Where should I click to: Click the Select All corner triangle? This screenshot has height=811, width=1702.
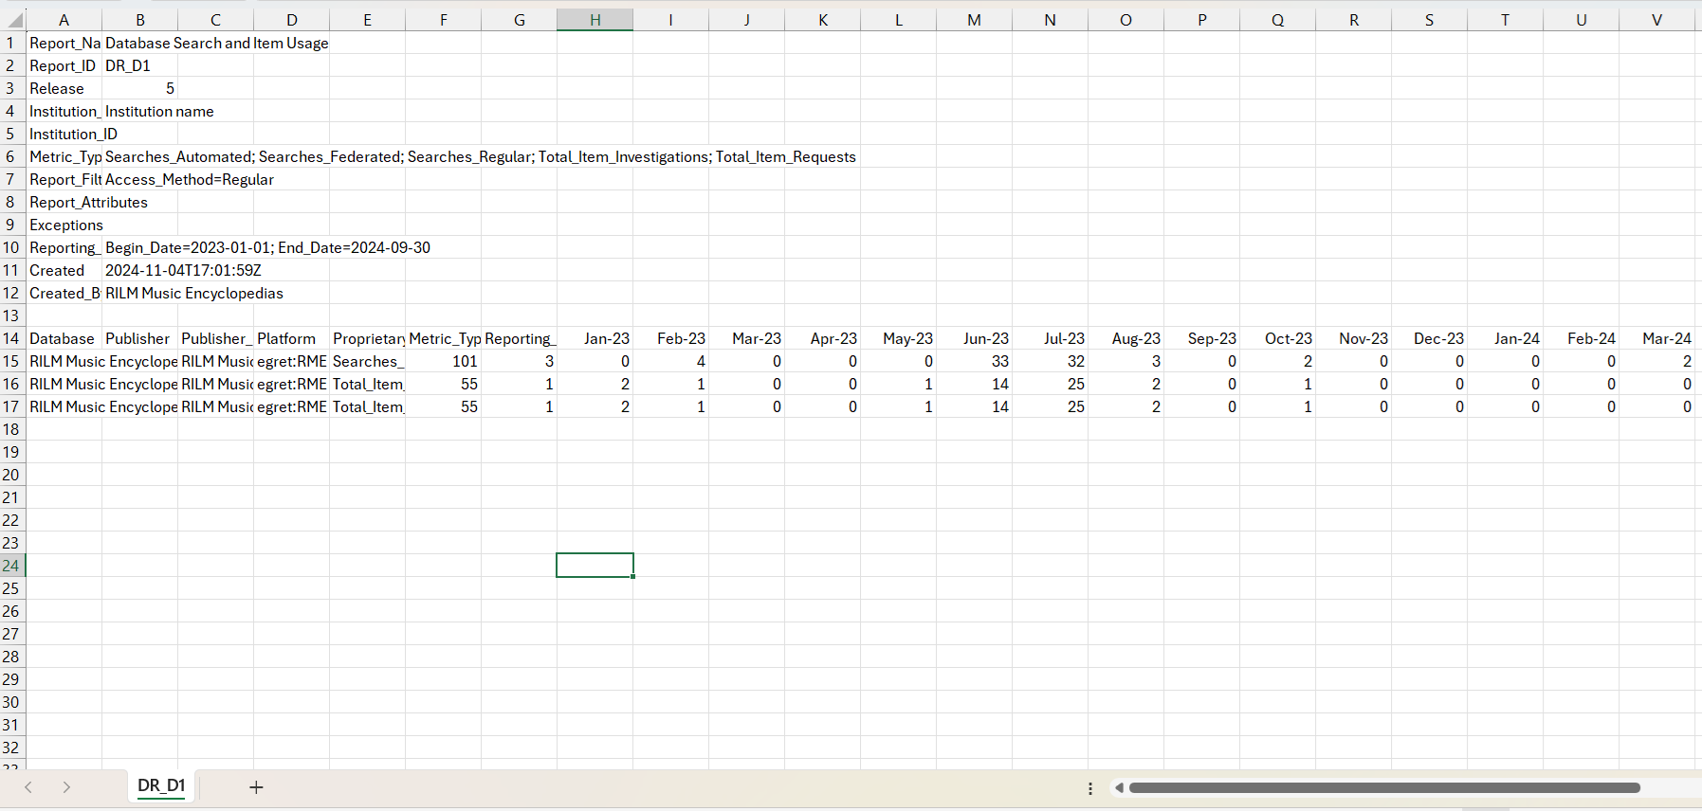[13, 20]
